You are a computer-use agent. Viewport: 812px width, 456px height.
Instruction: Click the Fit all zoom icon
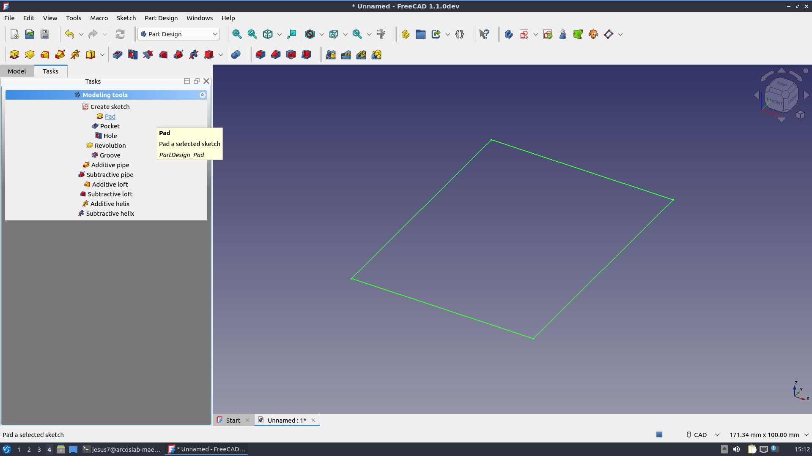pyautogui.click(x=237, y=34)
